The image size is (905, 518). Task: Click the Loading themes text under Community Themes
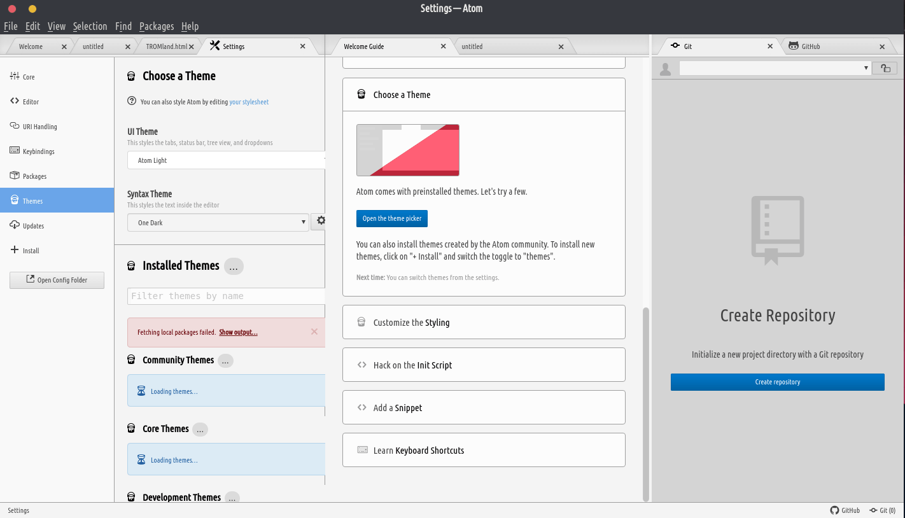pos(174,391)
